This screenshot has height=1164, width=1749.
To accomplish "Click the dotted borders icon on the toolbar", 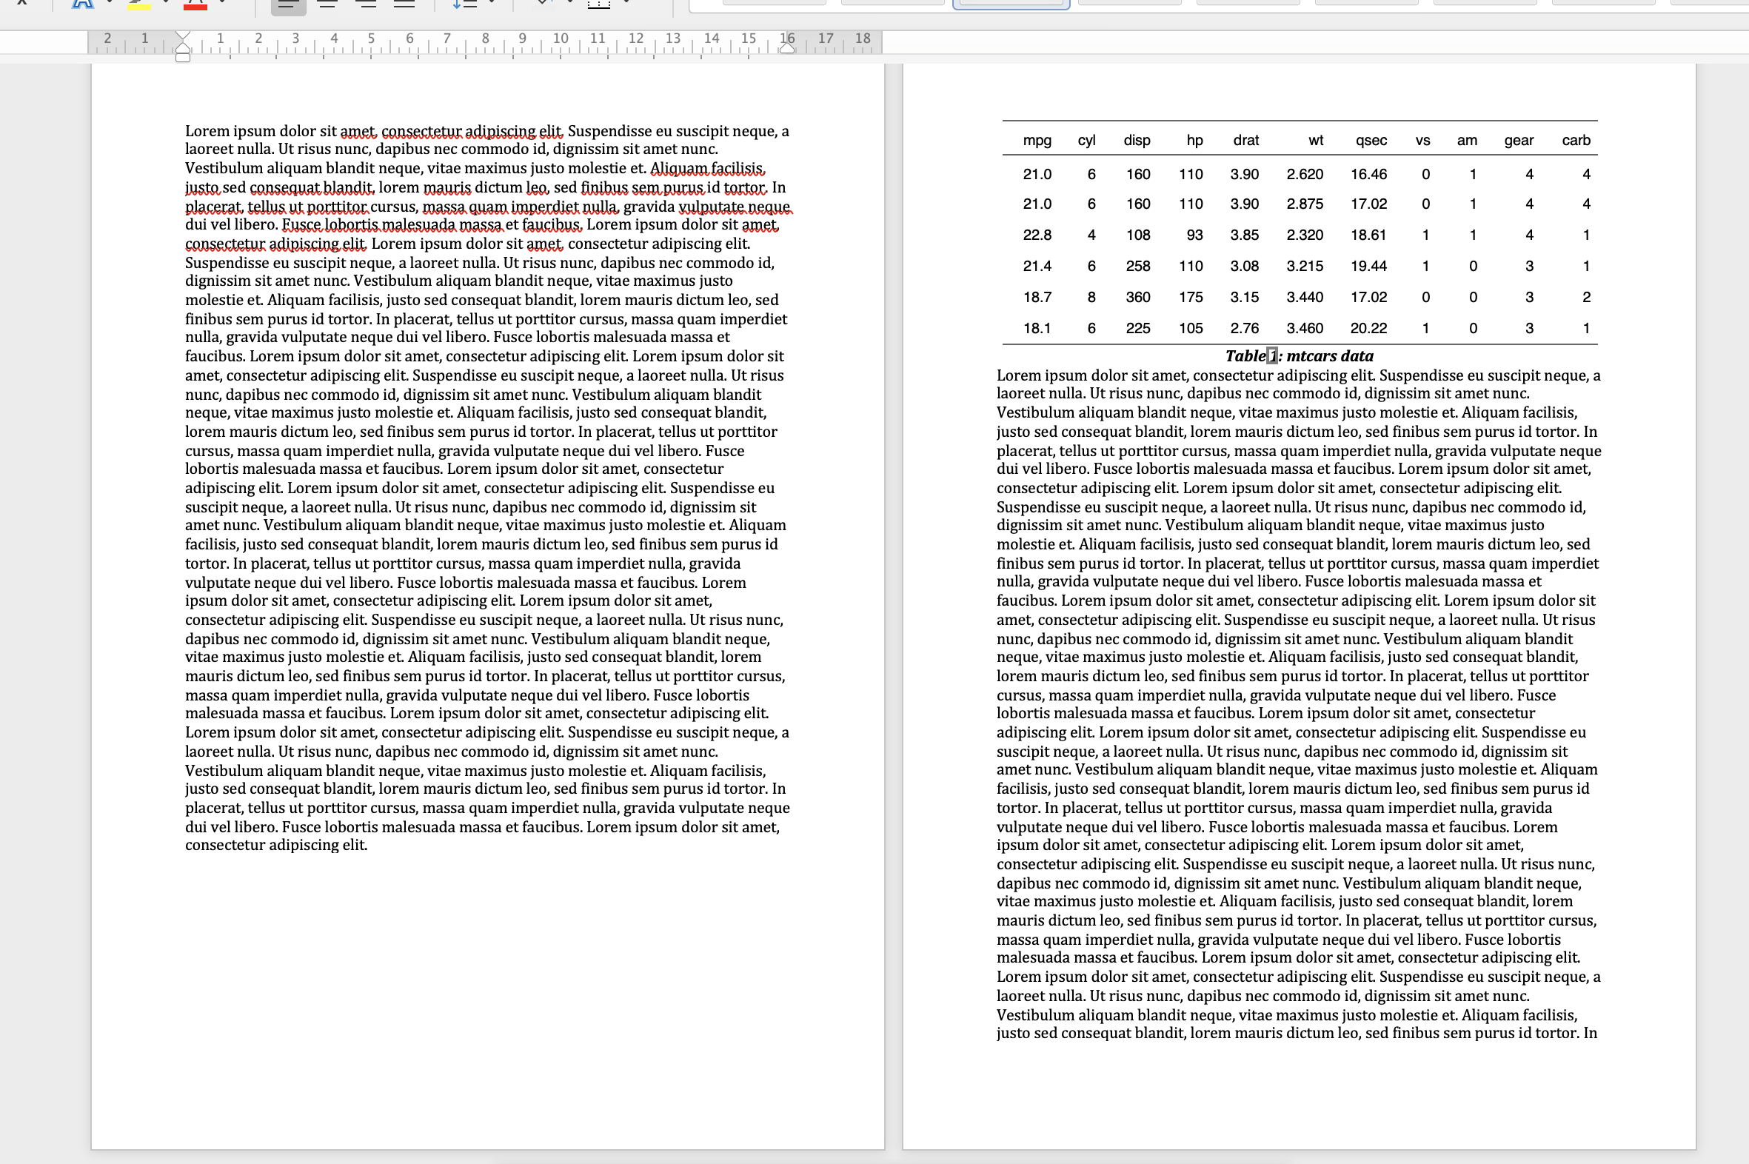I will (600, 4).
